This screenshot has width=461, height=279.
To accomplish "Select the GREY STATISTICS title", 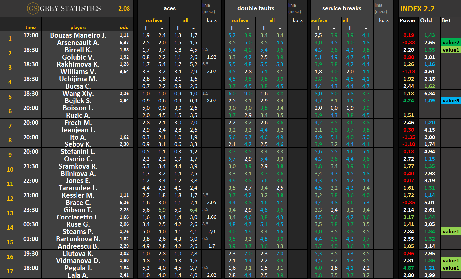I will pos(70,8).
